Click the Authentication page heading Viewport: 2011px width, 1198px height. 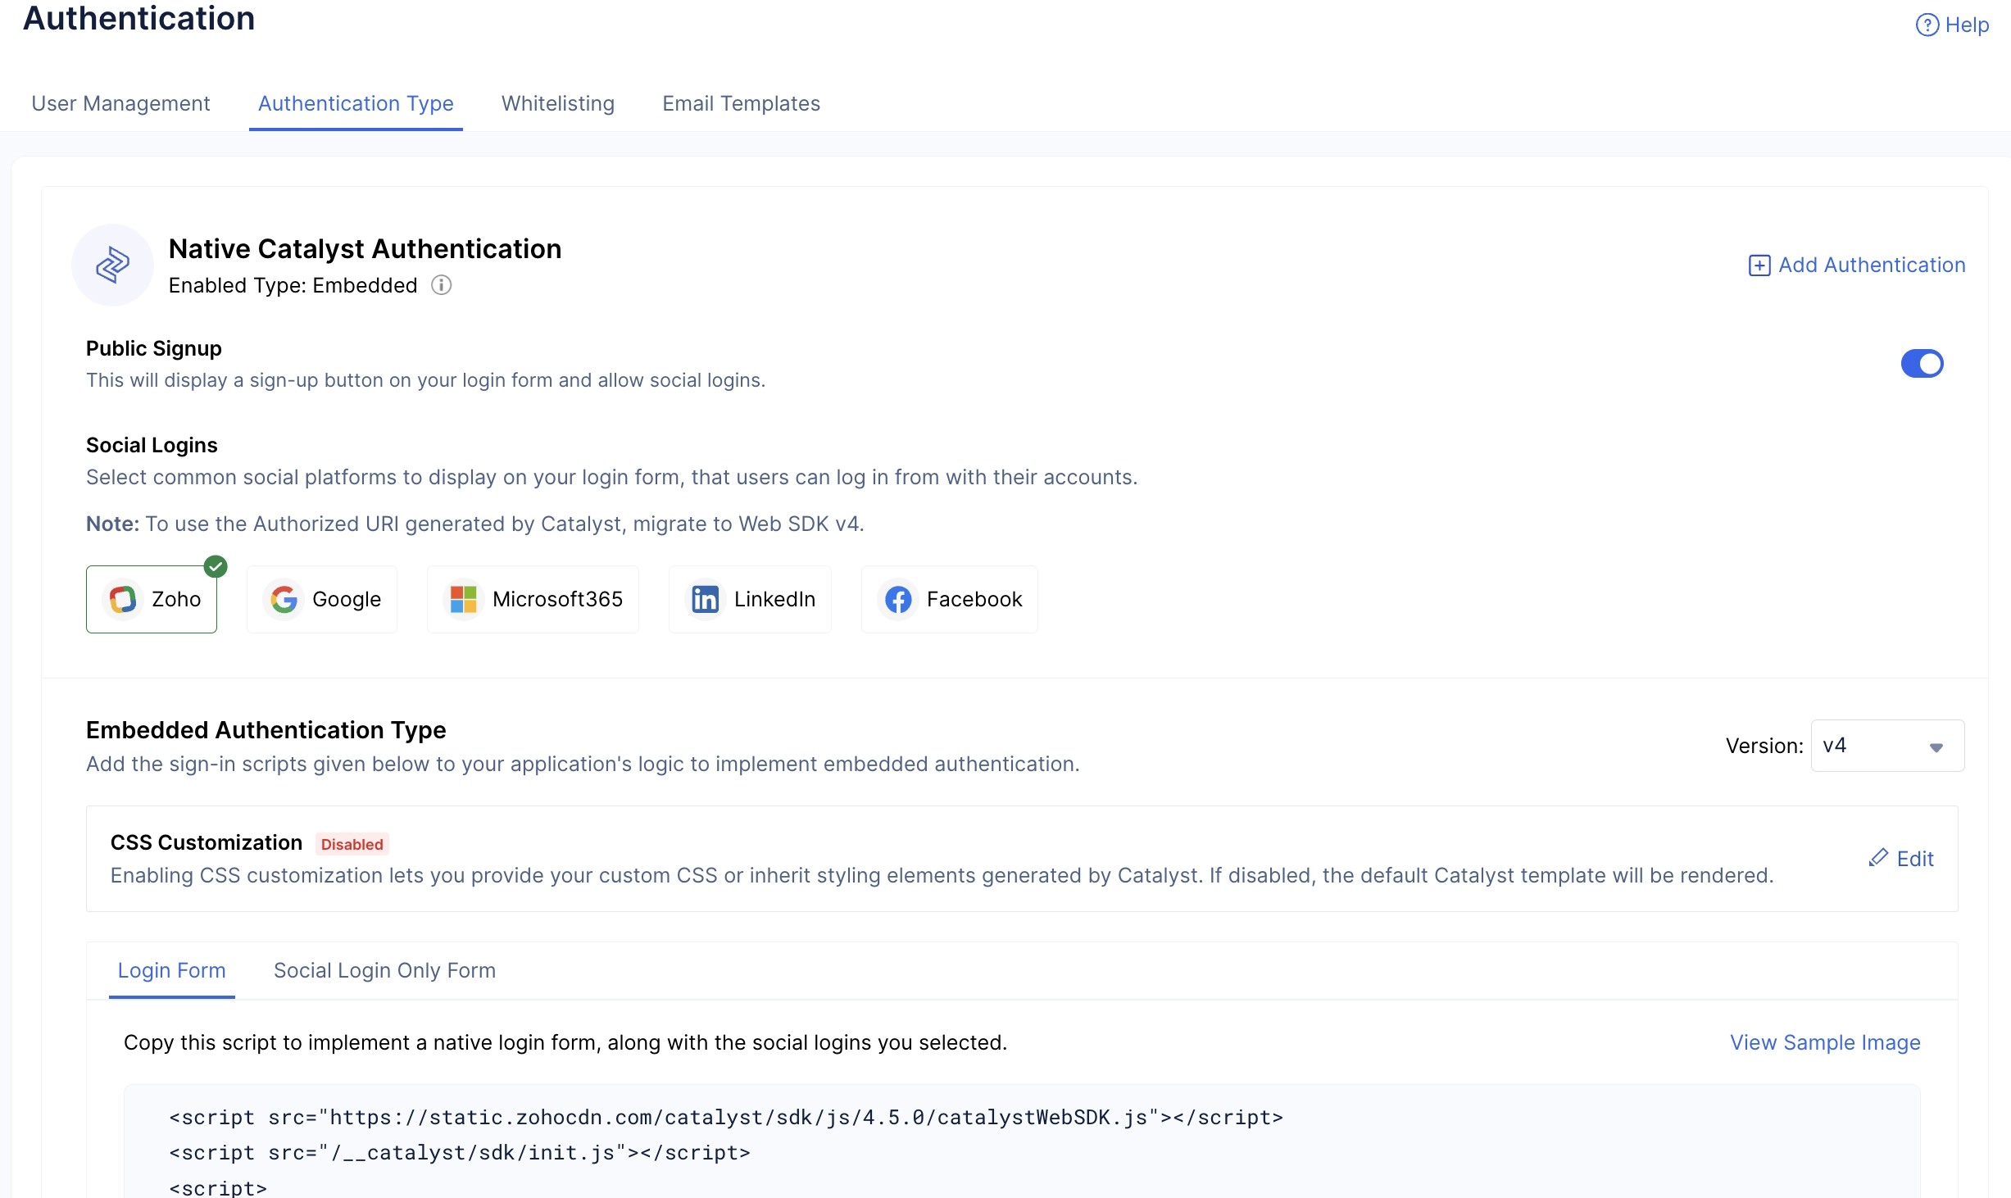[x=138, y=17]
